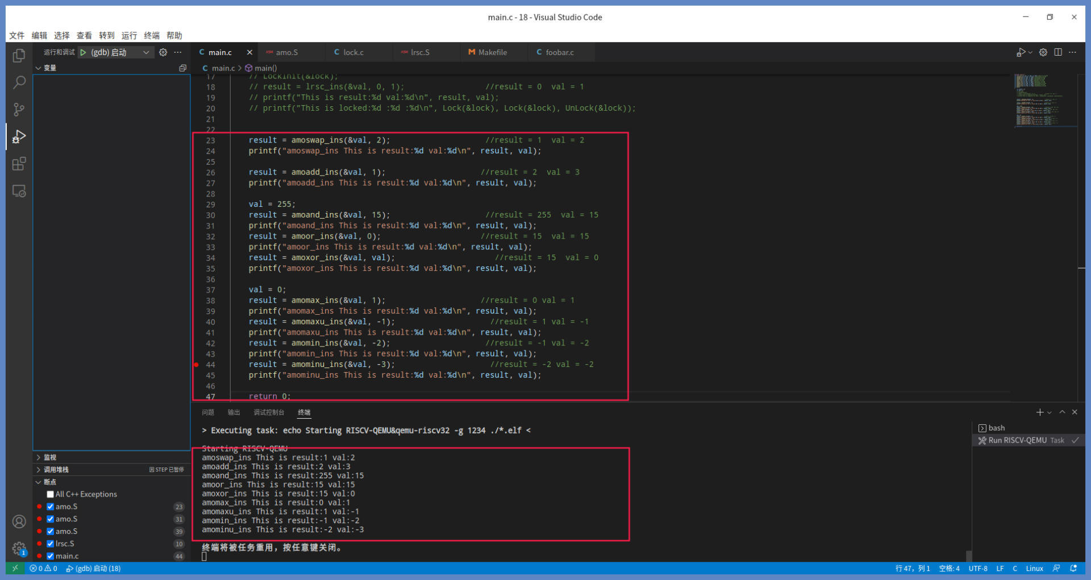Expand the 调用堆栈 call stack section
The image size is (1091, 580).
tap(56, 470)
